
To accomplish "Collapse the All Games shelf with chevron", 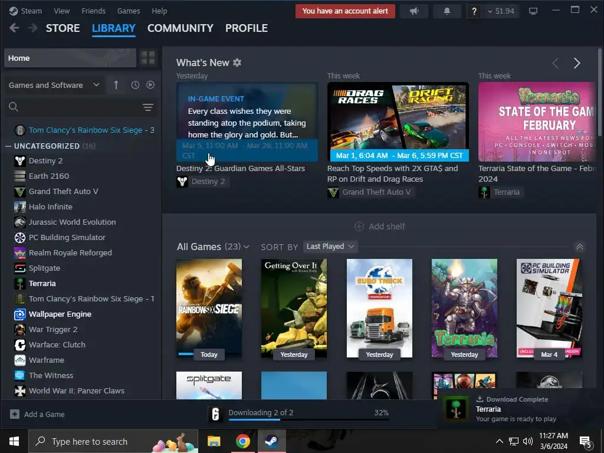I will (580, 247).
